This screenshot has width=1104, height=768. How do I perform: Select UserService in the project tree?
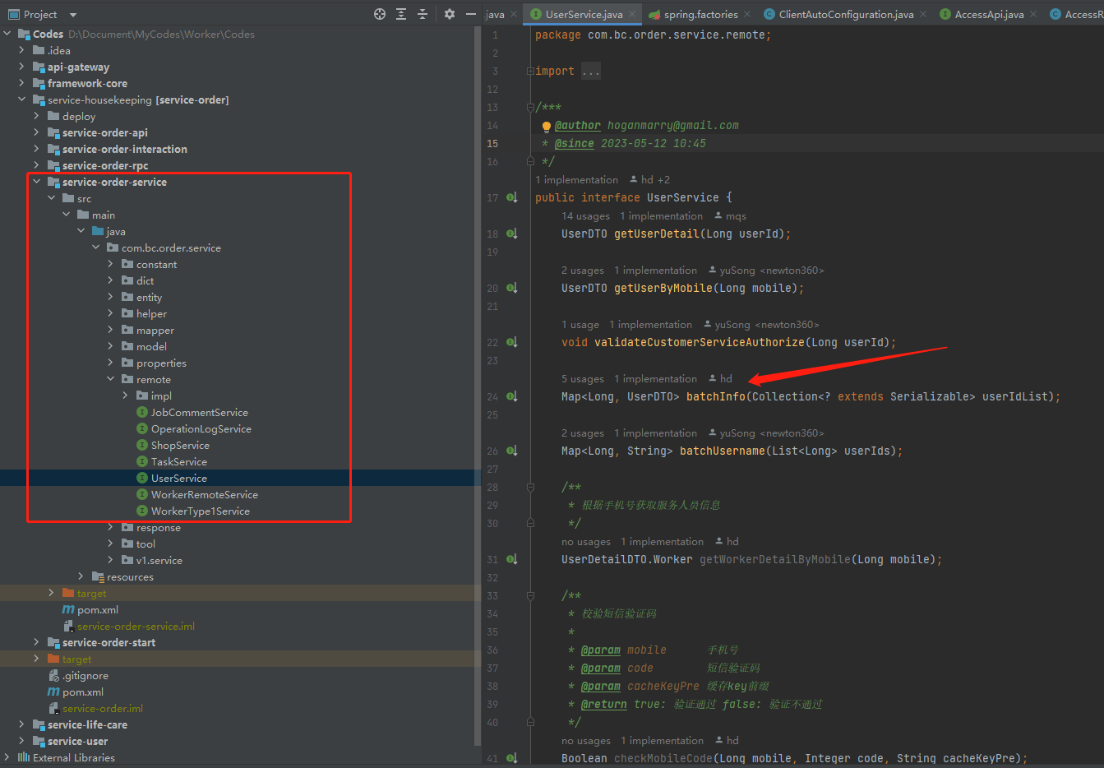tap(178, 478)
